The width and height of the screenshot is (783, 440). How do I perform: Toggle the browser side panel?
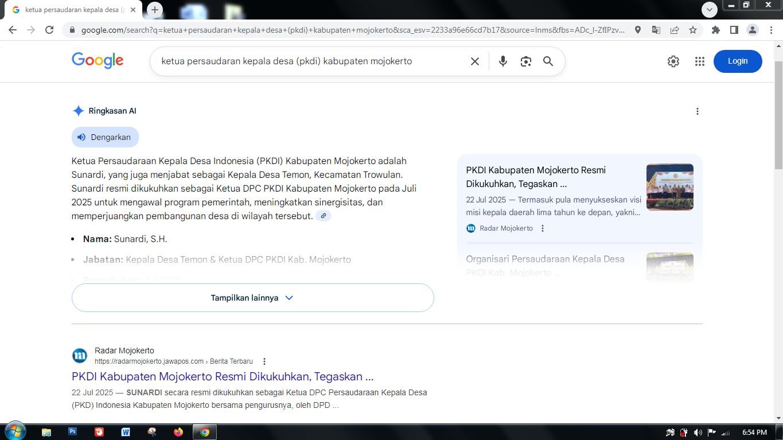[x=734, y=30]
